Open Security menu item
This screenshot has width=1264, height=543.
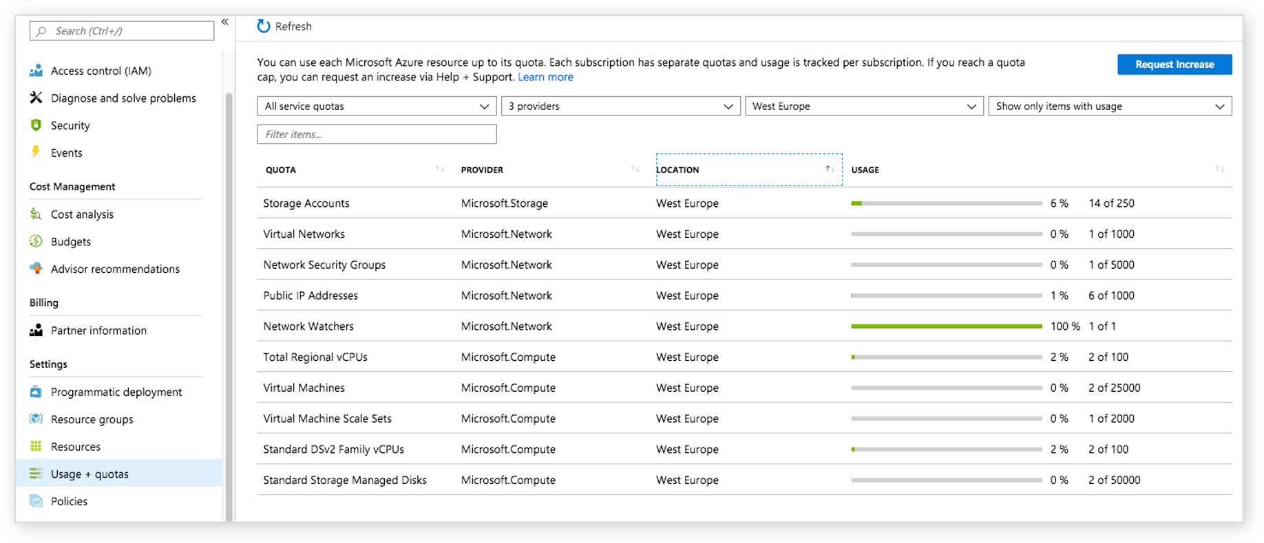70,126
